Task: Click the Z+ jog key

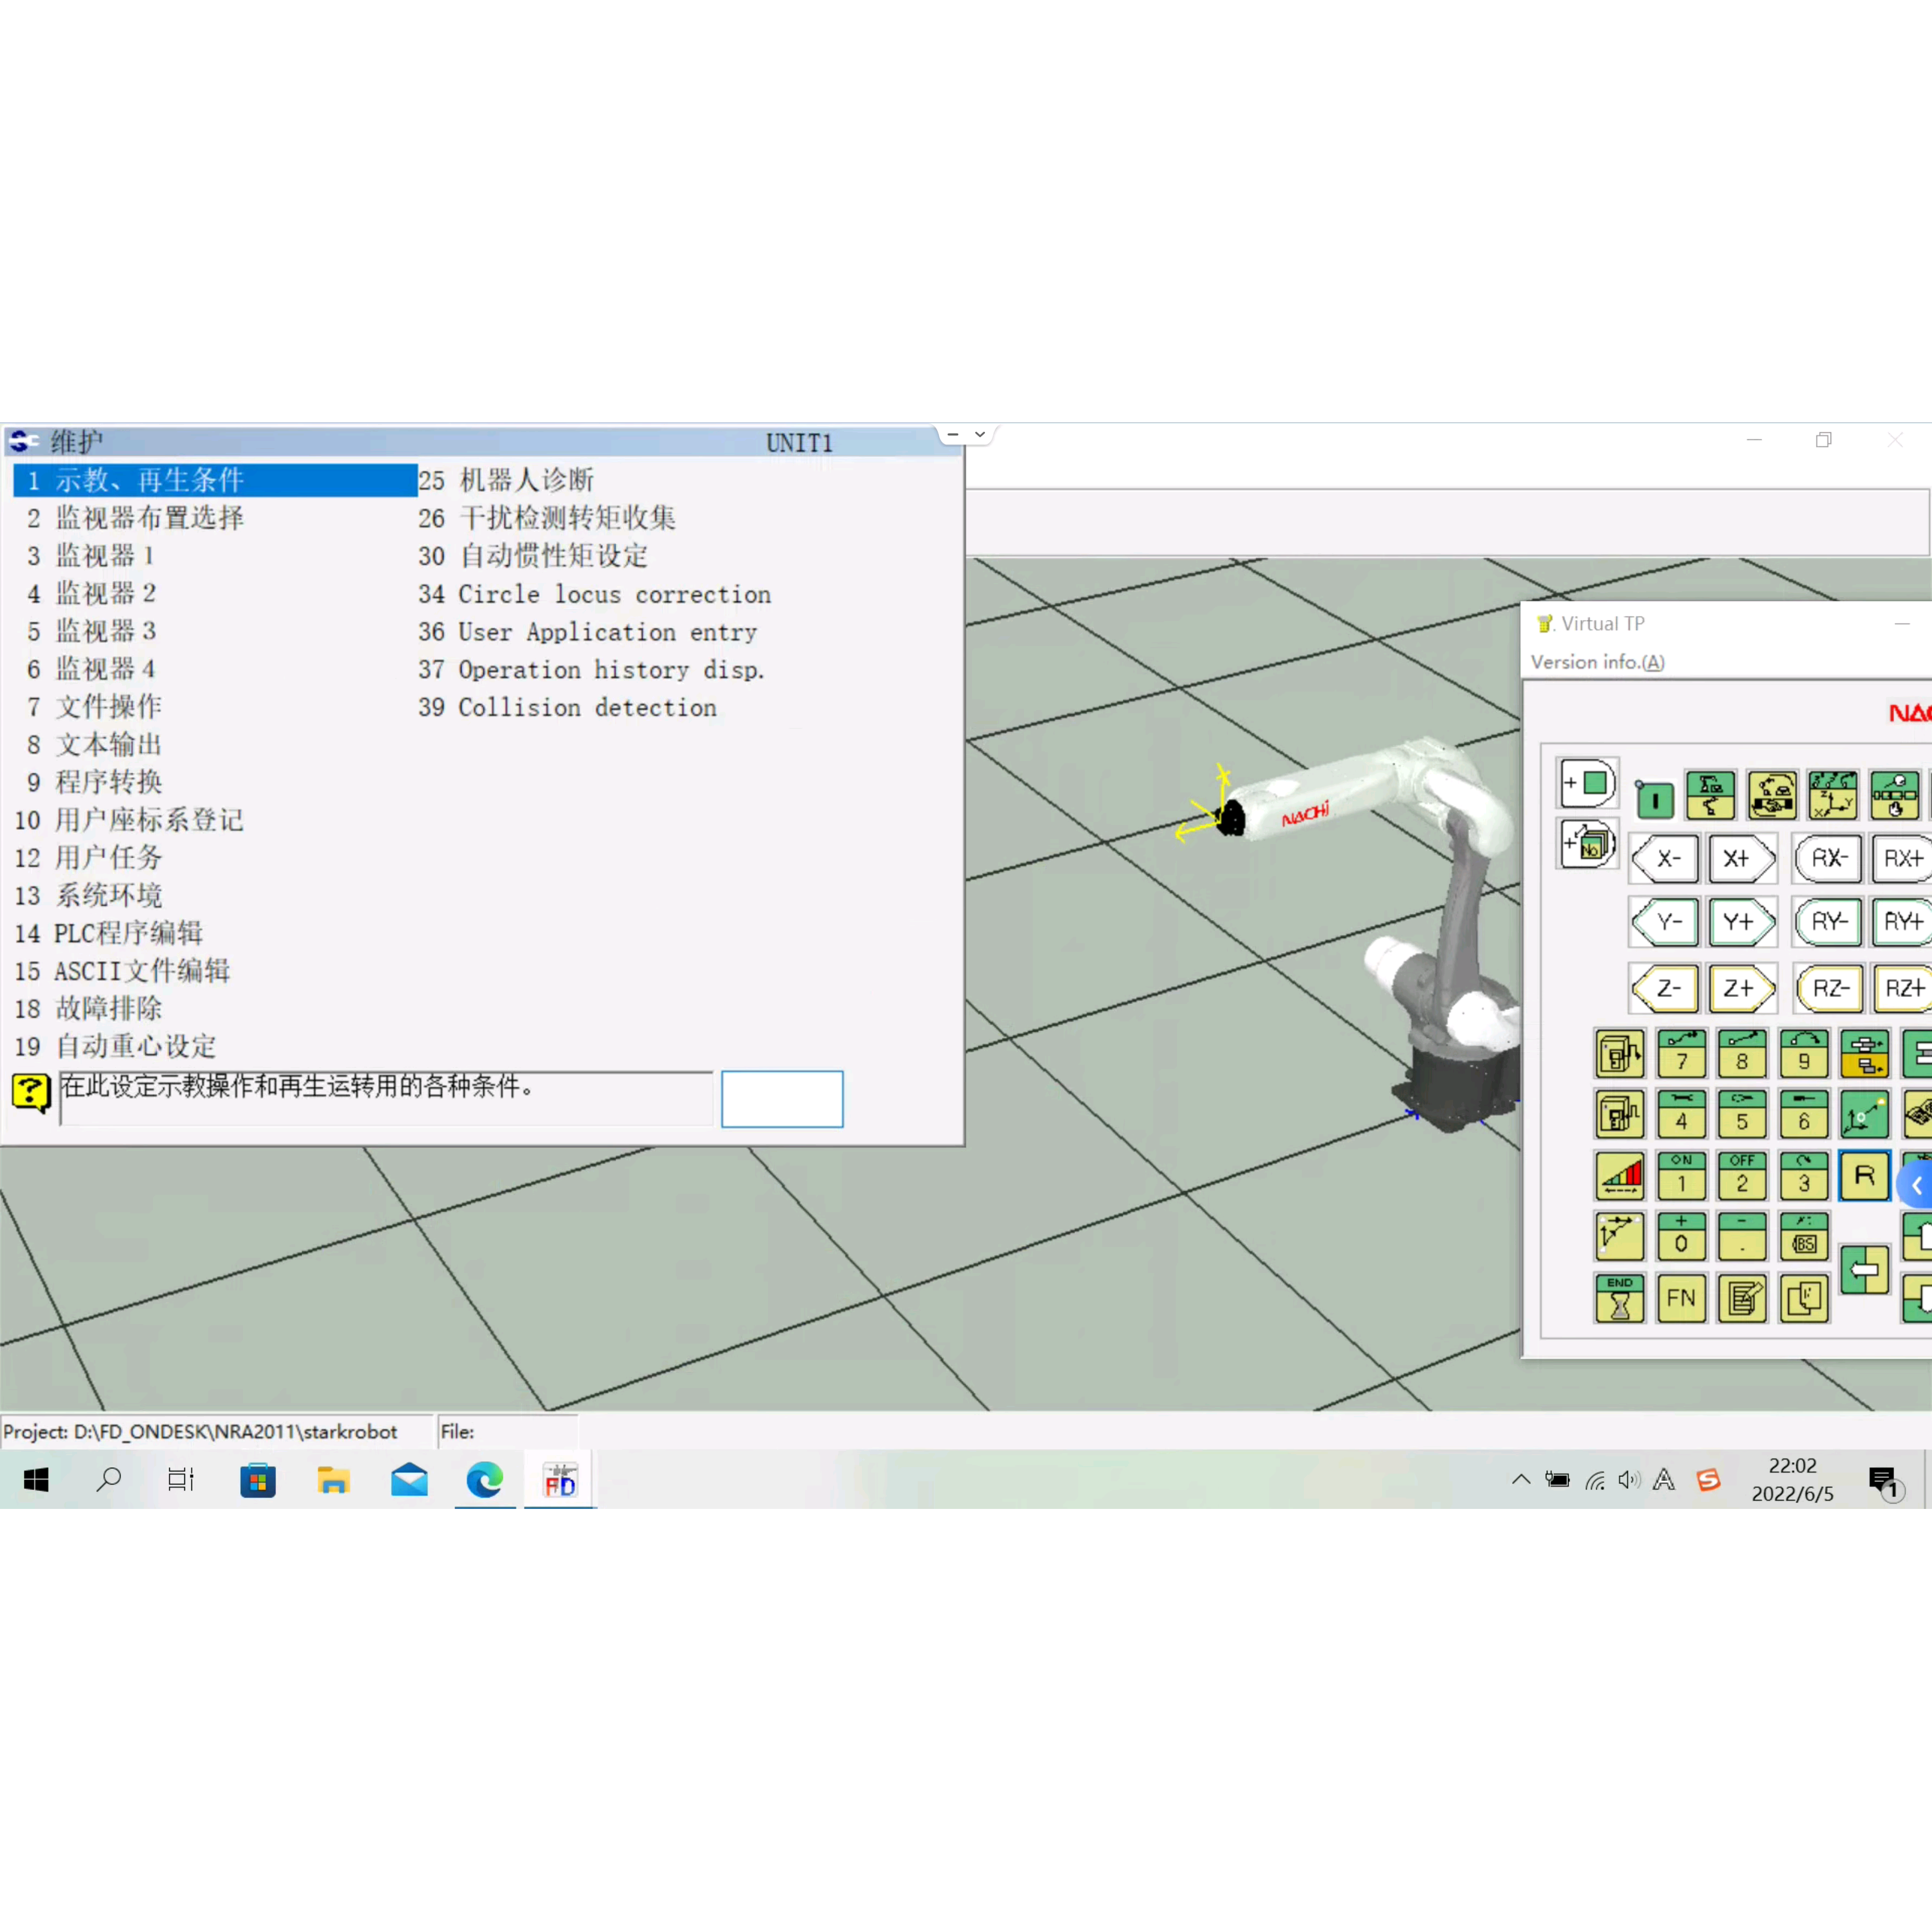Action: (x=1741, y=989)
